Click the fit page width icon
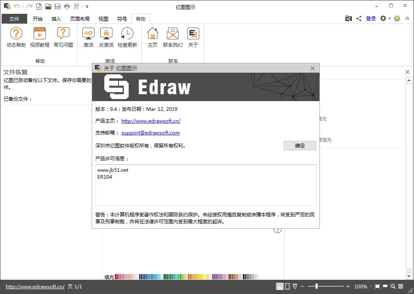 pos(385,286)
